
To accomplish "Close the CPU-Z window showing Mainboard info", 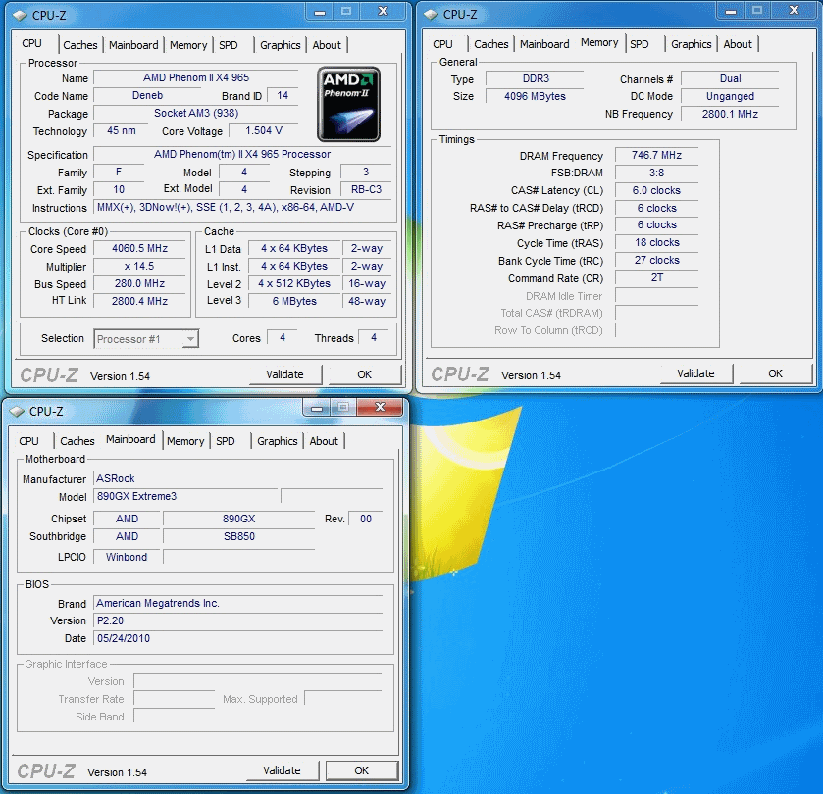I will point(379,408).
